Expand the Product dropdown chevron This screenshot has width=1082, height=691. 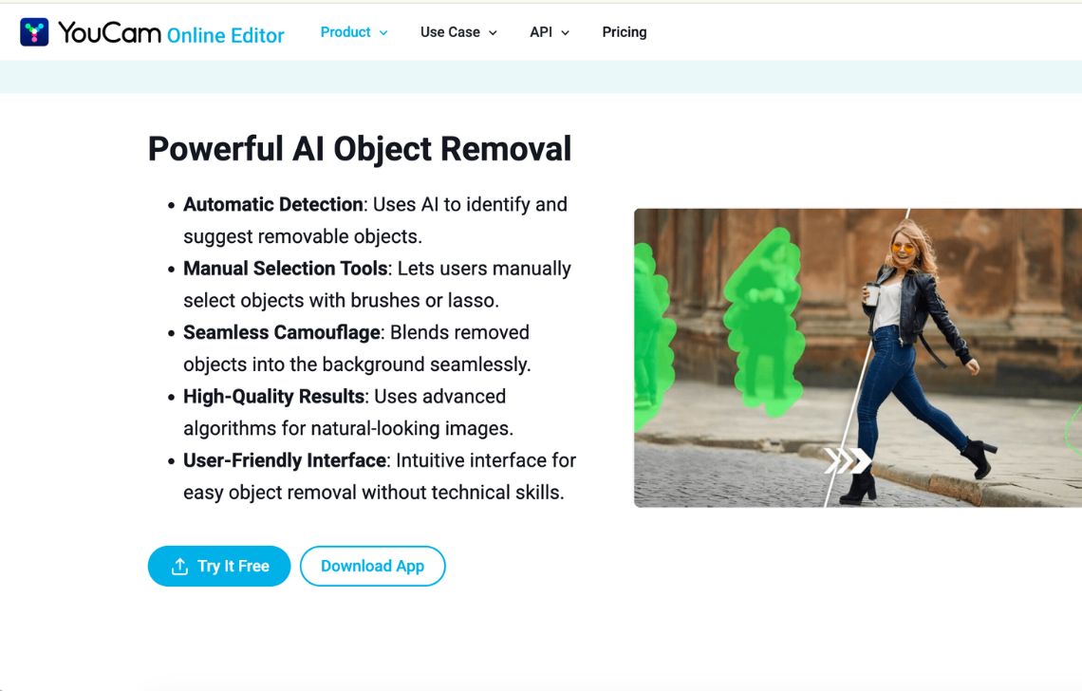(383, 32)
